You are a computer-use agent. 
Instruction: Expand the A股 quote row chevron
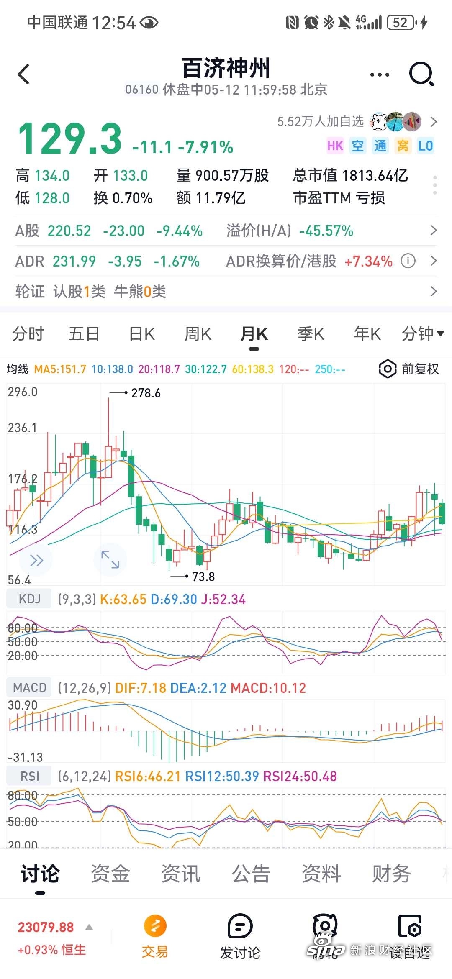pyautogui.click(x=434, y=231)
